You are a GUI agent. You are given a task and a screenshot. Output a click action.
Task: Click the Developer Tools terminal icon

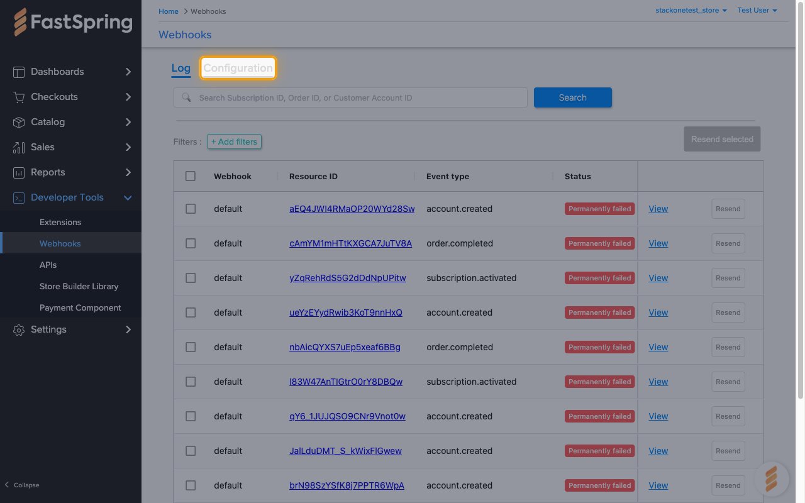tap(19, 197)
